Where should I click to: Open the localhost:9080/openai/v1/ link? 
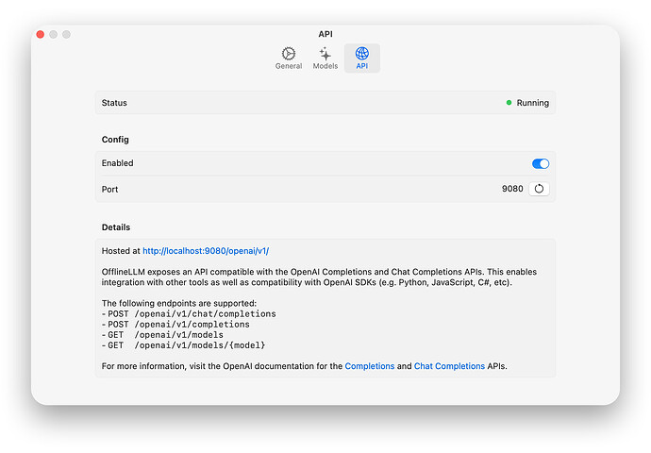(x=206, y=251)
